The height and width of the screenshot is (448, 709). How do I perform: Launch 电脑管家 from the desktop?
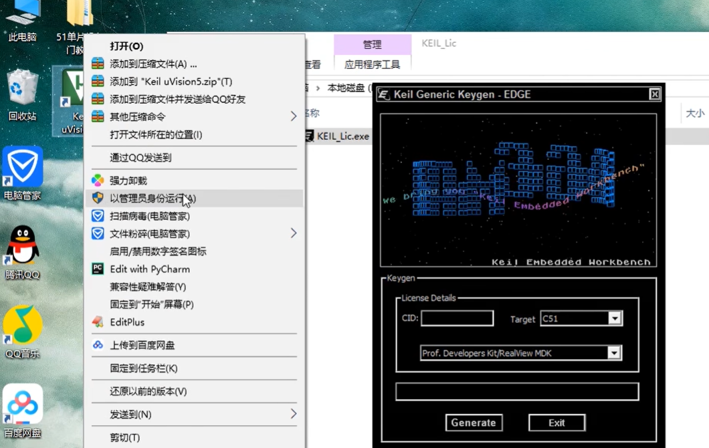point(22,174)
